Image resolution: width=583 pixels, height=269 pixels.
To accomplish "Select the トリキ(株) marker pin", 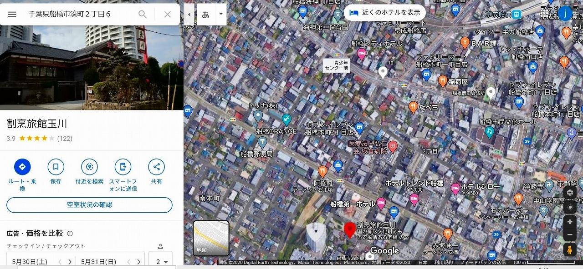I will [258, 116].
